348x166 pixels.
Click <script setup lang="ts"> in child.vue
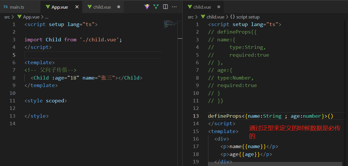click(245, 24)
